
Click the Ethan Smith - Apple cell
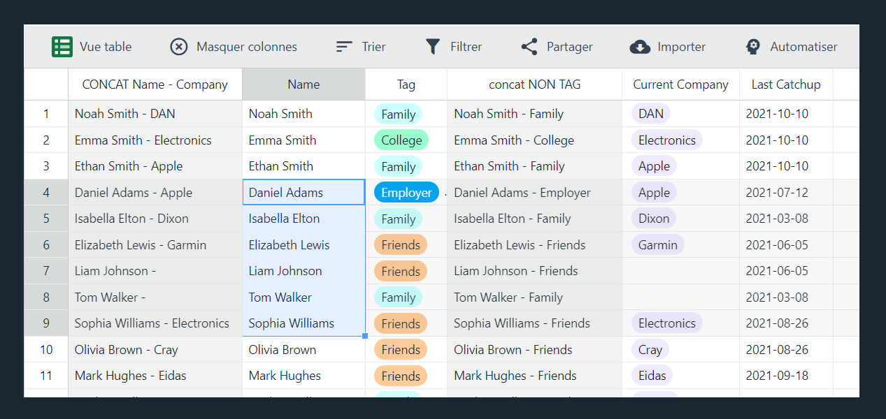pyautogui.click(x=155, y=166)
